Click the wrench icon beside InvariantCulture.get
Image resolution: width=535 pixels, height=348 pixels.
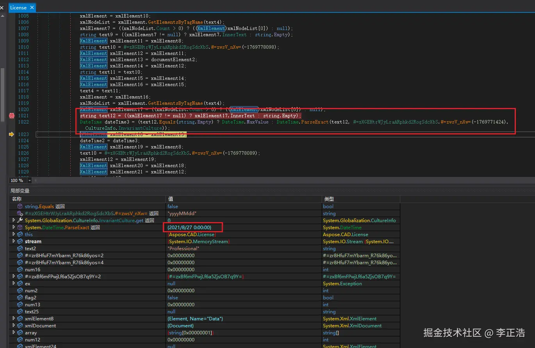20,221
